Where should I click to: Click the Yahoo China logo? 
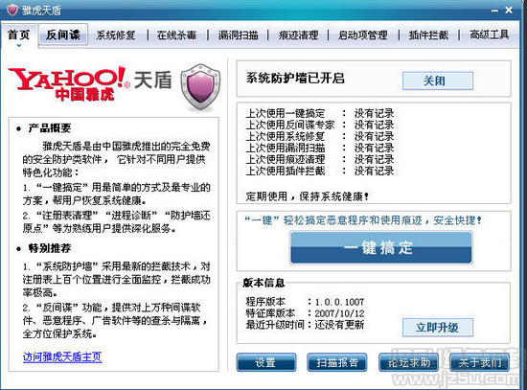point(69,83)
